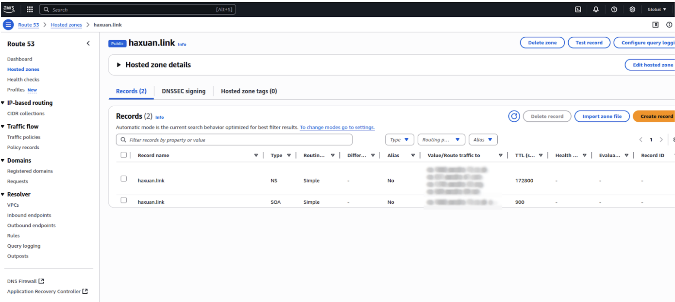
Task: Switch to Hosted zone tags tab
Action: 249,91
